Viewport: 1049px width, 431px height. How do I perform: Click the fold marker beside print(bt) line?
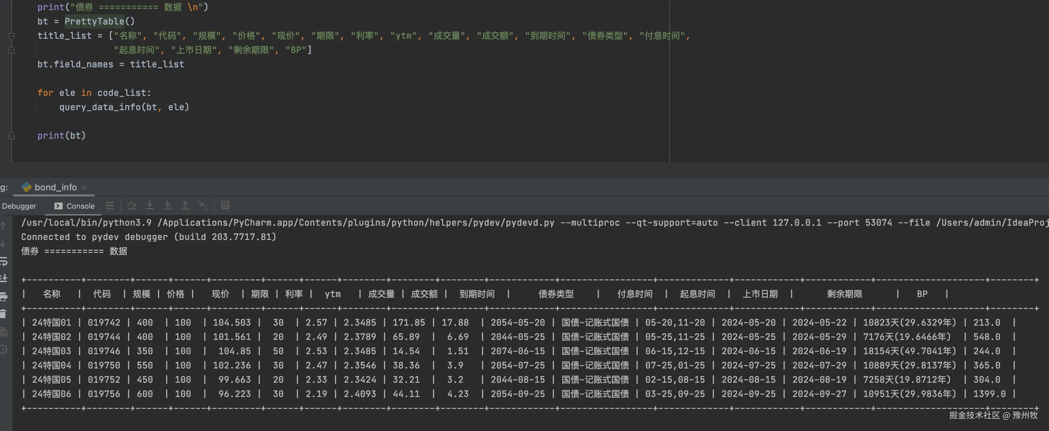12,135
